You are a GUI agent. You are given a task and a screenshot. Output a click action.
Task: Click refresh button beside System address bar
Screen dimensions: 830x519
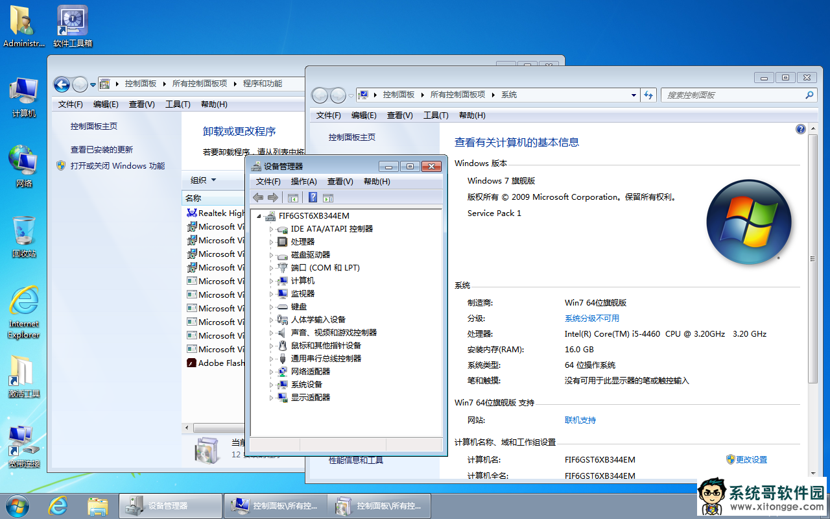pos(648,95)
